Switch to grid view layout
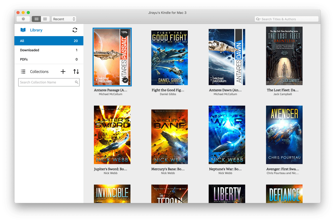Viewport: 335px width, 222px height. click(36, 19)
